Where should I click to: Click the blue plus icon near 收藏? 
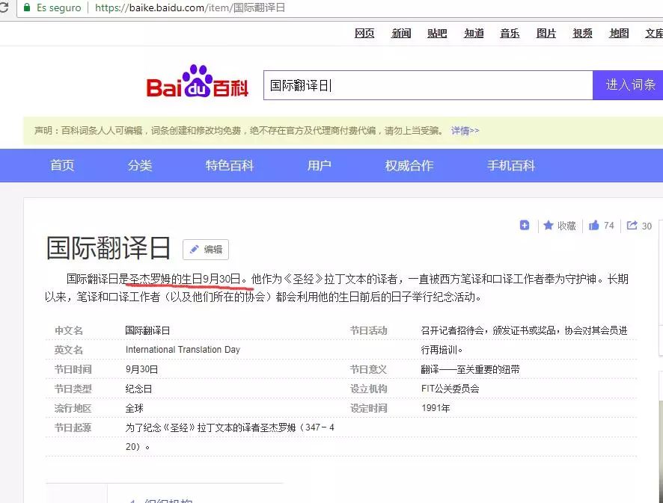[x=525, y=225]
